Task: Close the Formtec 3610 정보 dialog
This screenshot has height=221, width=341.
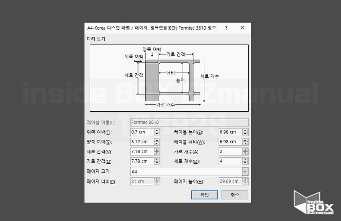Action: click(x=242, y=28)
